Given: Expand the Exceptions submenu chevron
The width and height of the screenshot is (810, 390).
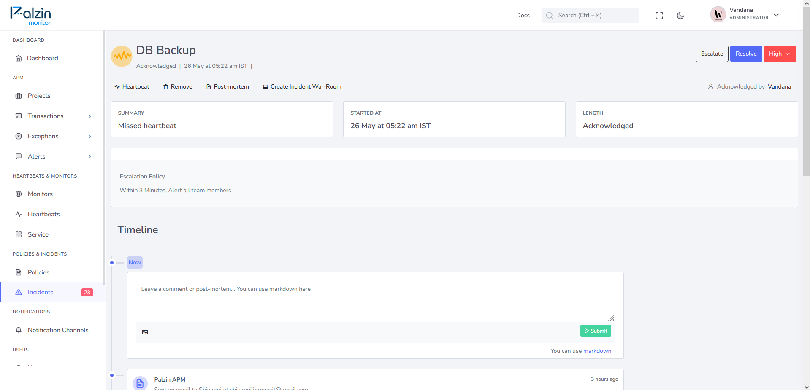Looking at the screenshot, I should [90, 137].
